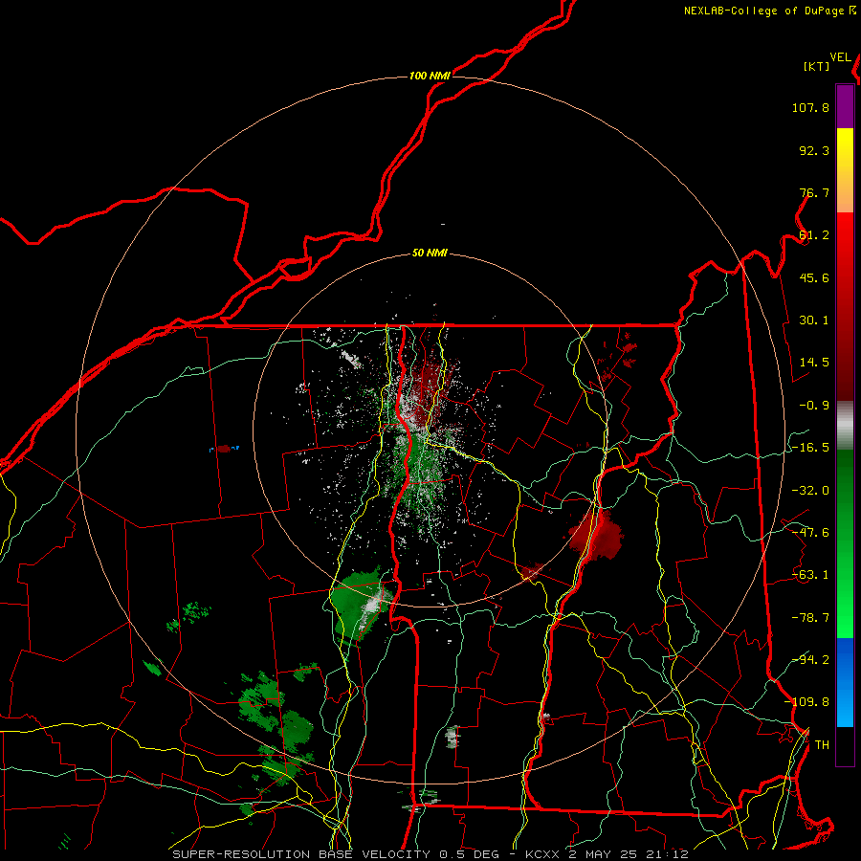The width and height of the screenshot is (861, 861).
Task: Click the -0.9 velocity scale value
Action: click(x=814, y=406)
